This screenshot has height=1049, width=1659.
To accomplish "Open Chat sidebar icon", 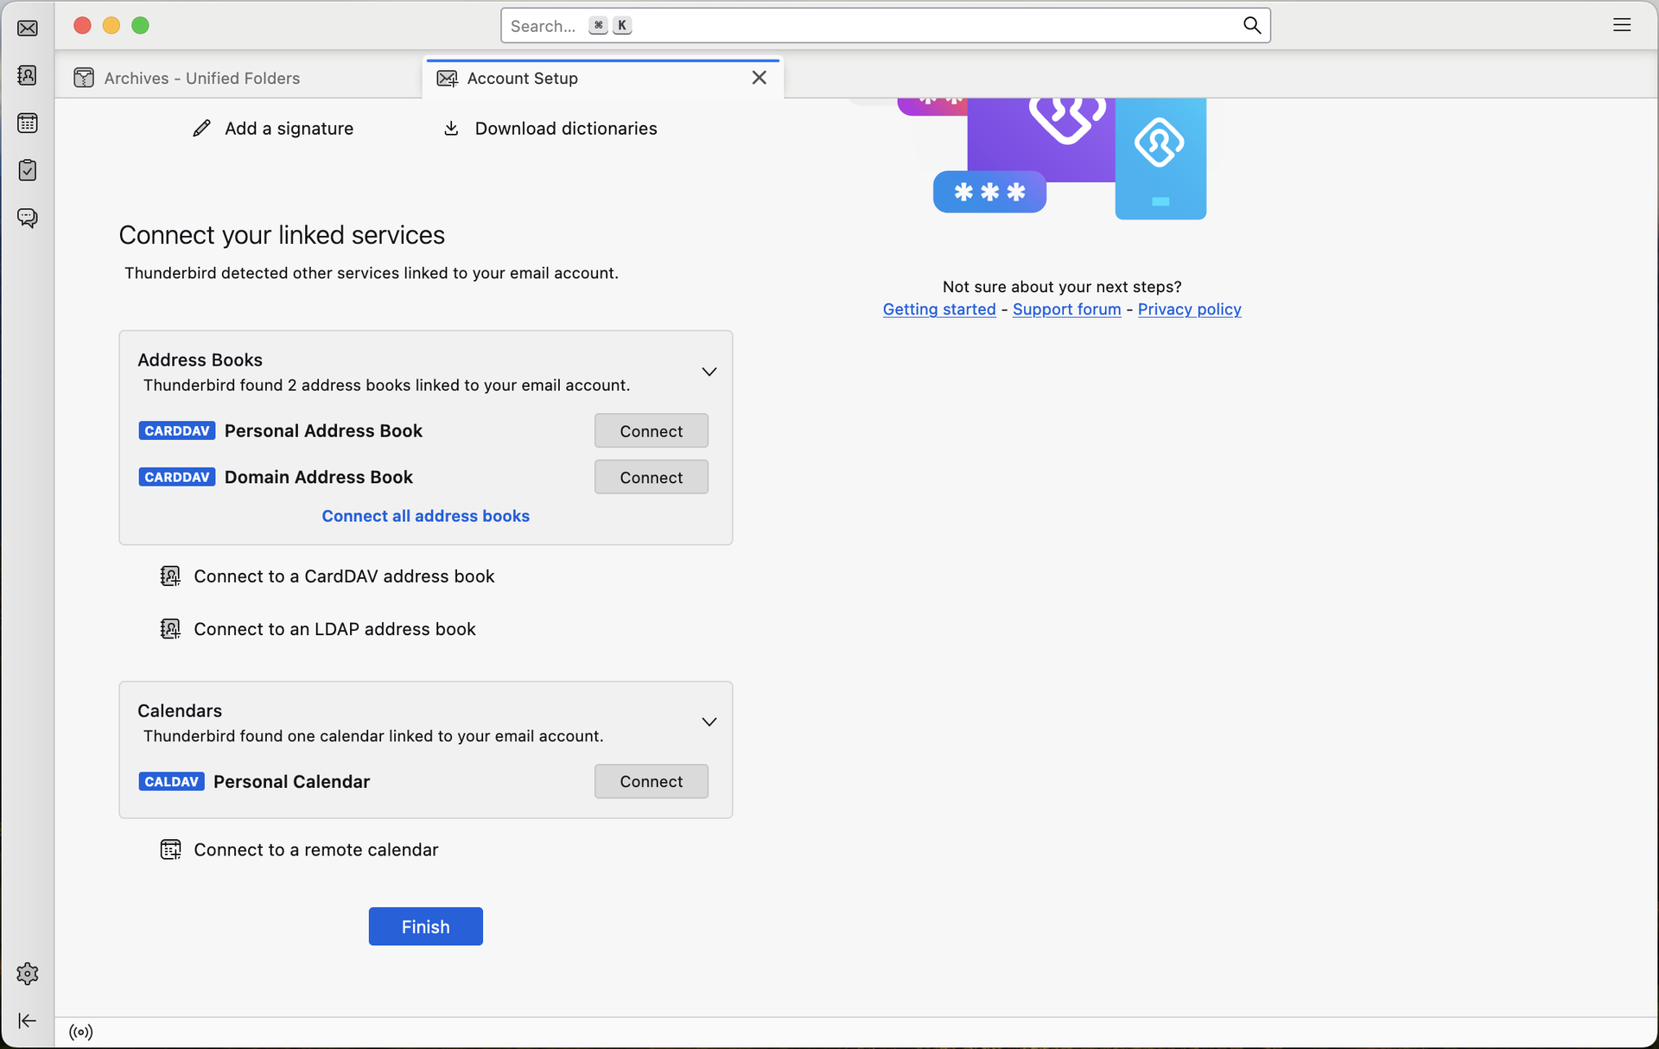I will (28, 218).
